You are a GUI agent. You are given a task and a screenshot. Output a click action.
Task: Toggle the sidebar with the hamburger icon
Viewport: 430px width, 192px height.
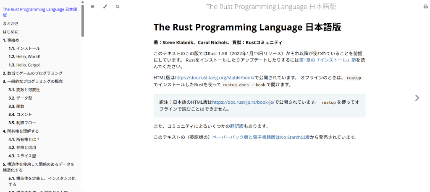click(92, 7)
